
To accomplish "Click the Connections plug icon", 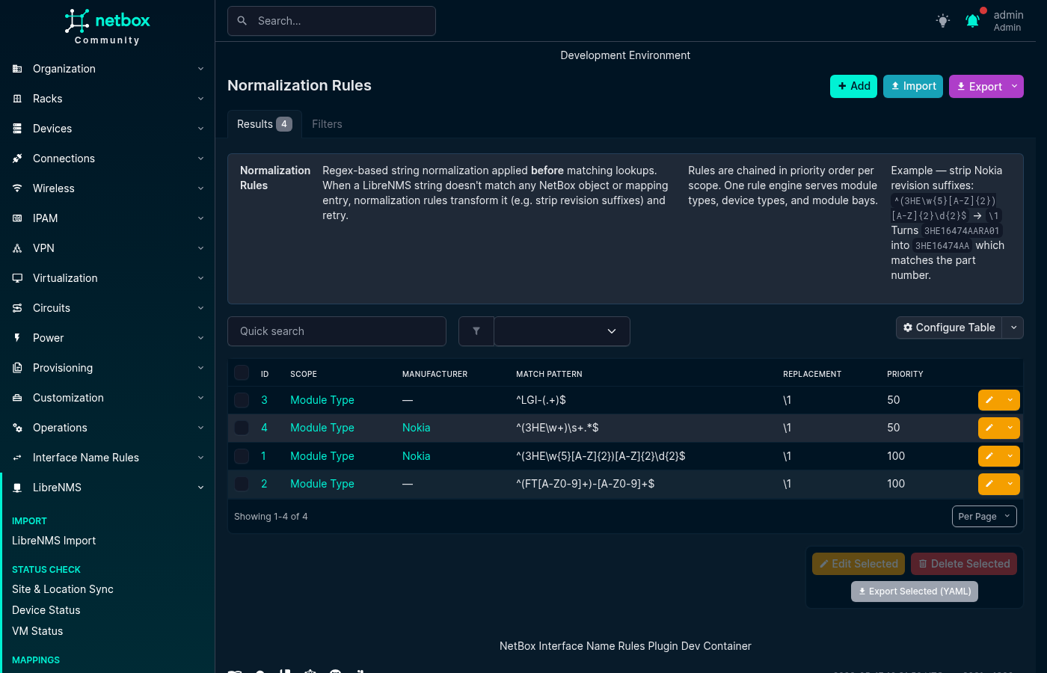I will click(17, 159).
